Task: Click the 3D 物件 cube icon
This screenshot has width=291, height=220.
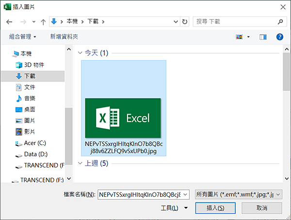Action: 19,65
